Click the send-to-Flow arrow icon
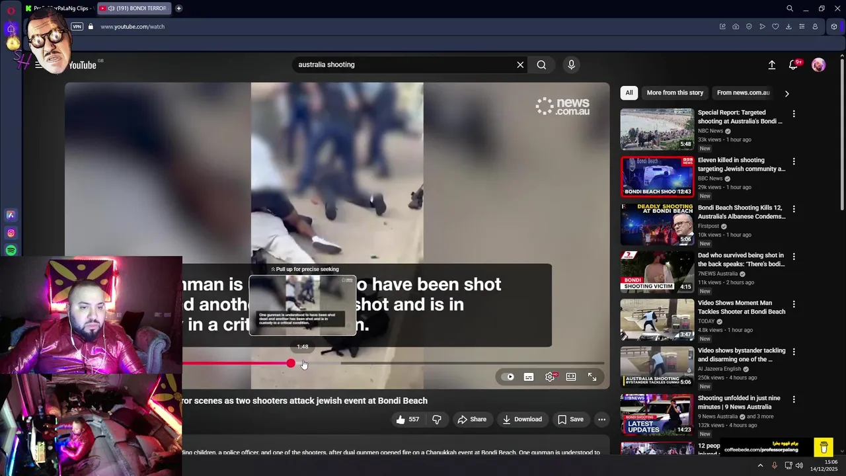846x476 pixels. (762, 26)
